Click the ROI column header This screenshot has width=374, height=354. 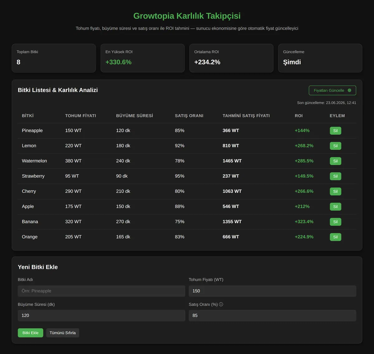coord(299,116)
